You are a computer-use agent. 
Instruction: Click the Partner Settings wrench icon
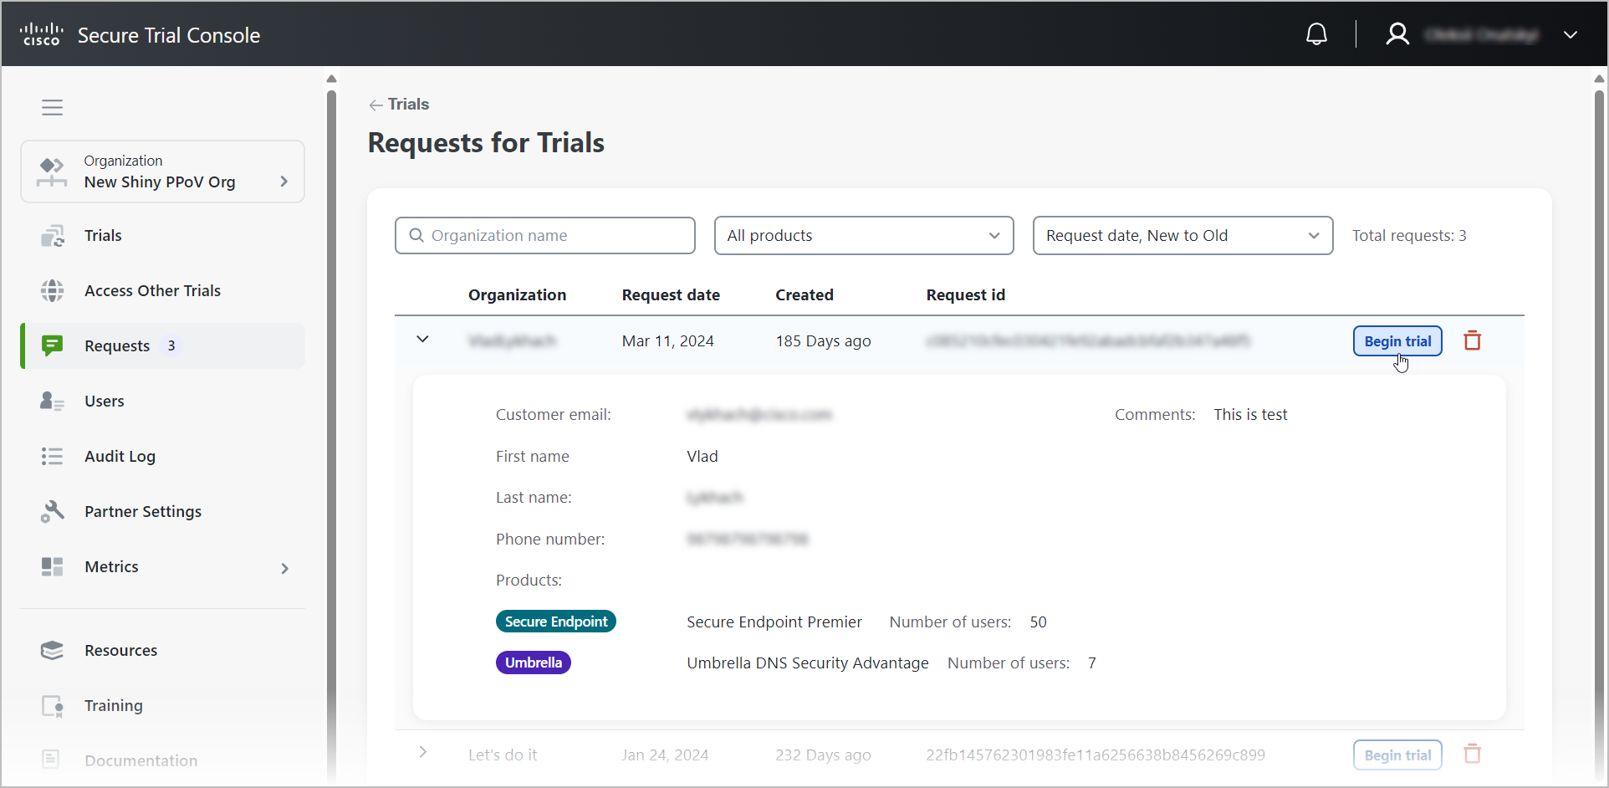pos(53,512)
